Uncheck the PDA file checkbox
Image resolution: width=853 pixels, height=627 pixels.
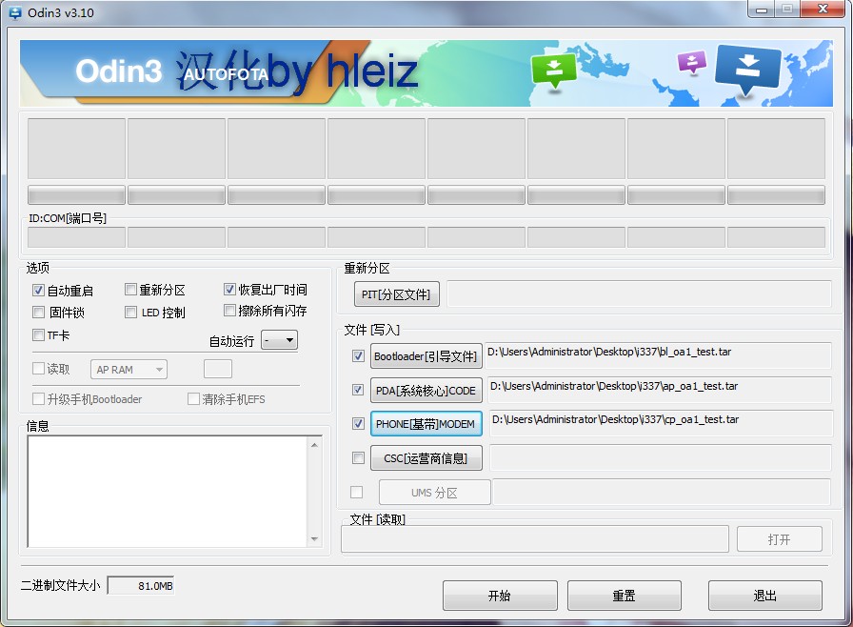click(x=358, y=390)
